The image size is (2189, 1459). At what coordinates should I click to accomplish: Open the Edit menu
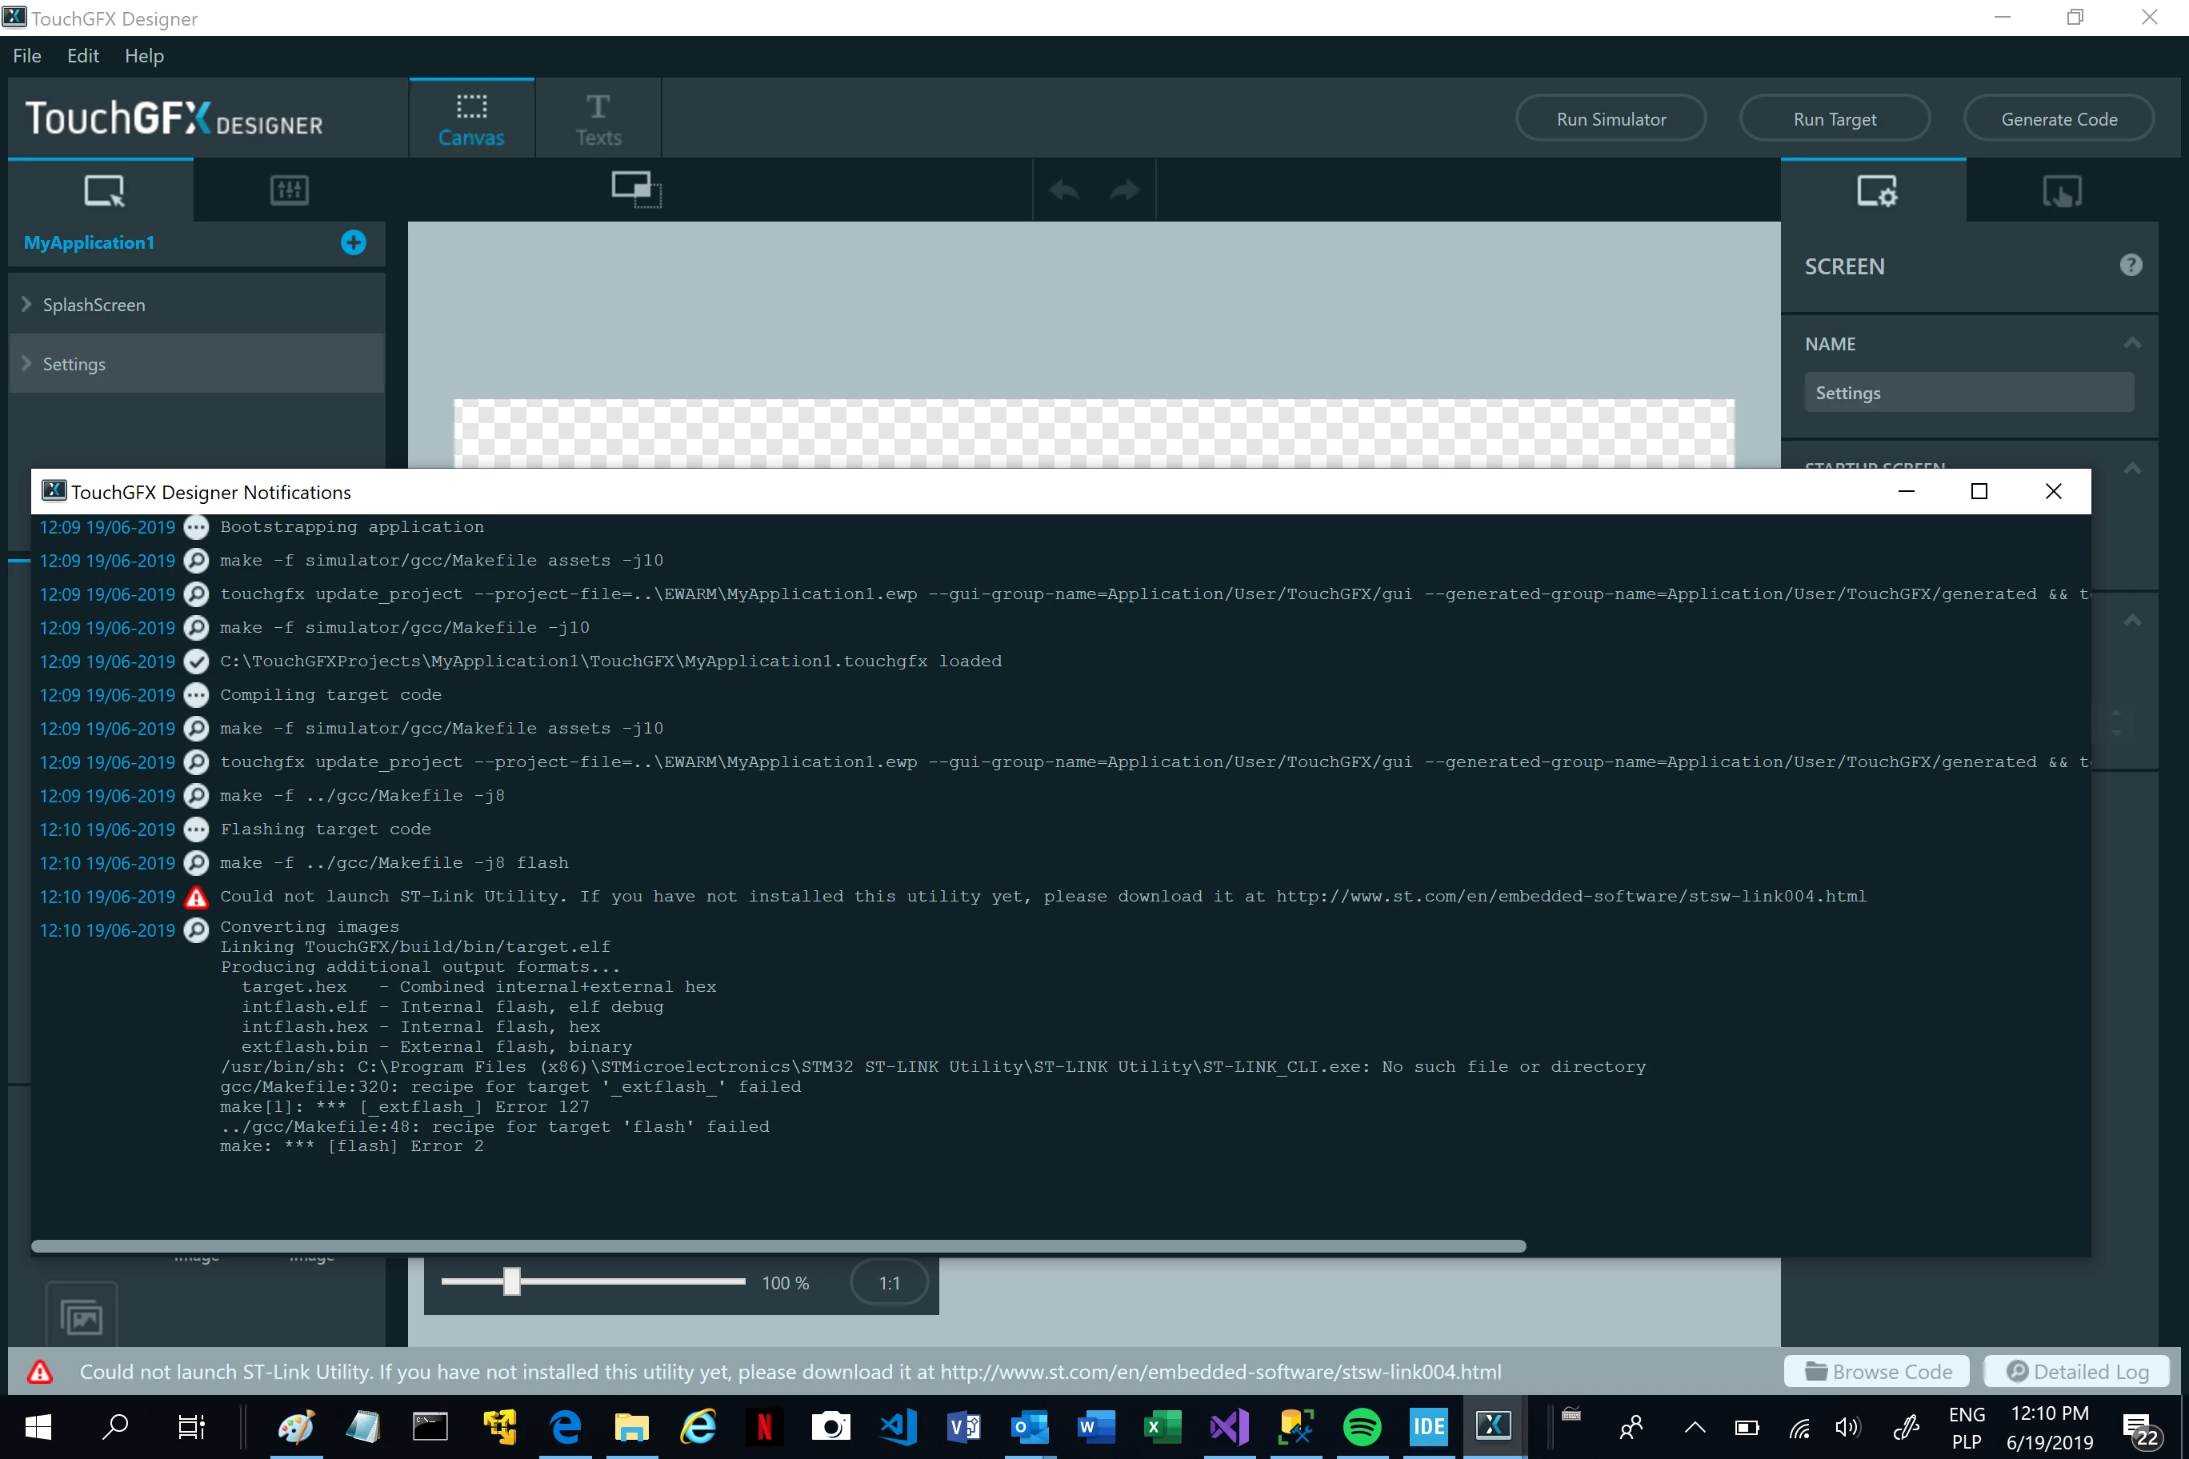pos(83,56)
